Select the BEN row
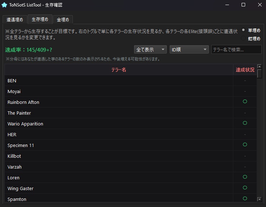The width and height of the screenshot is (266, 207). [130, 80]
